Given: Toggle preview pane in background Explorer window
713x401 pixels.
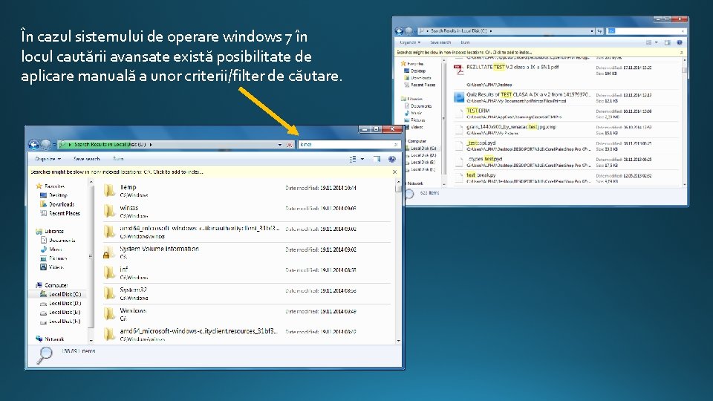Looking at the screenshot, I should (x=668, y=42).
